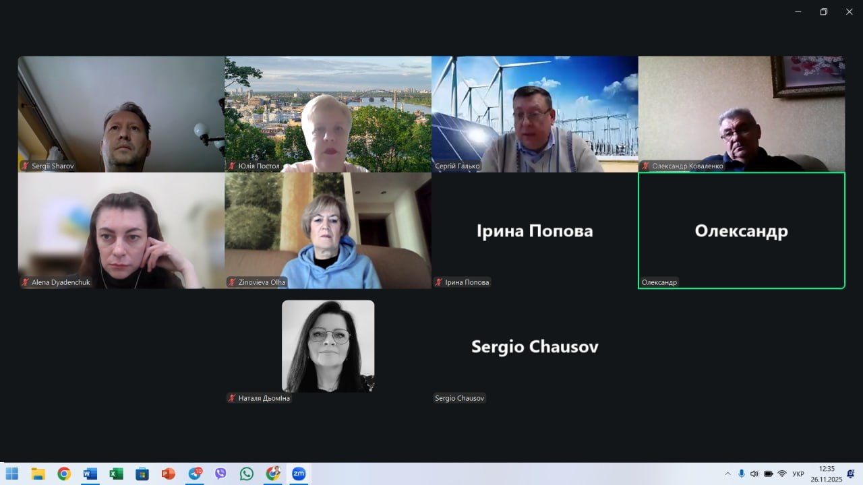
Task: Close the Zoom meeting window
Action: pos(849,11)
